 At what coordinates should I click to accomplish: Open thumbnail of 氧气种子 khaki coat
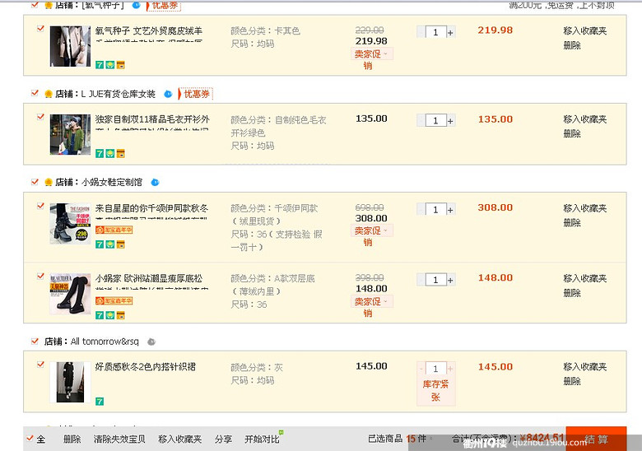pos(70,46)
